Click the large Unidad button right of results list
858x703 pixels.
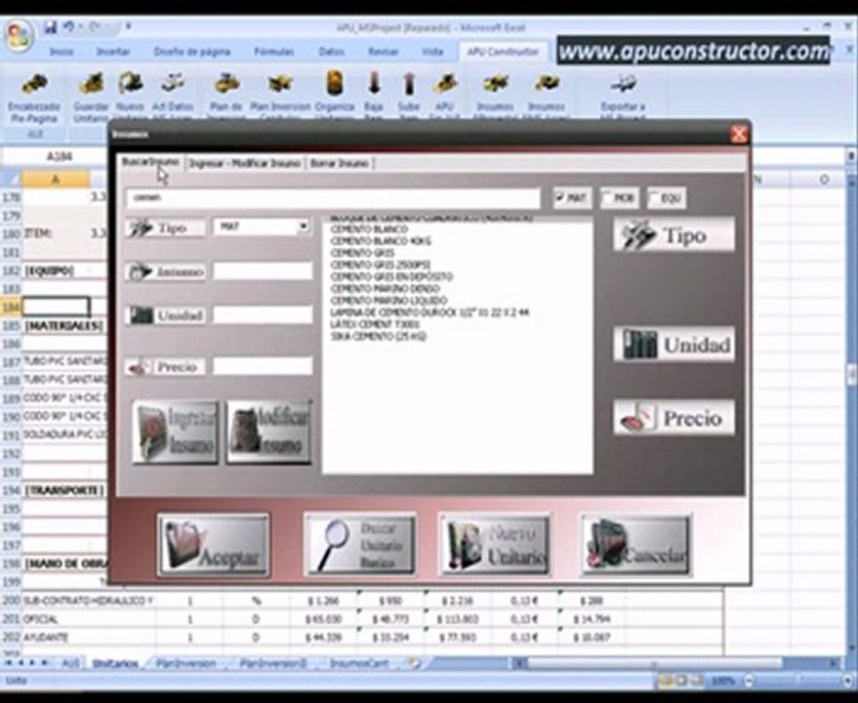point(674,345)
